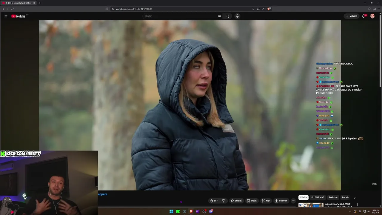Image resolution: width=382 pixels, height=215 pixels.
Task: Show hidden system tray icons
Action: coord(350,211)
